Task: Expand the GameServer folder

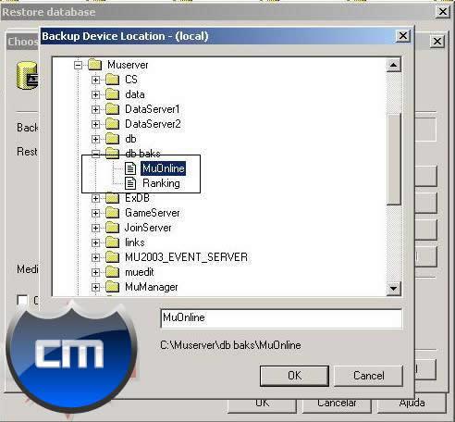Action: [x=95, y=213]
